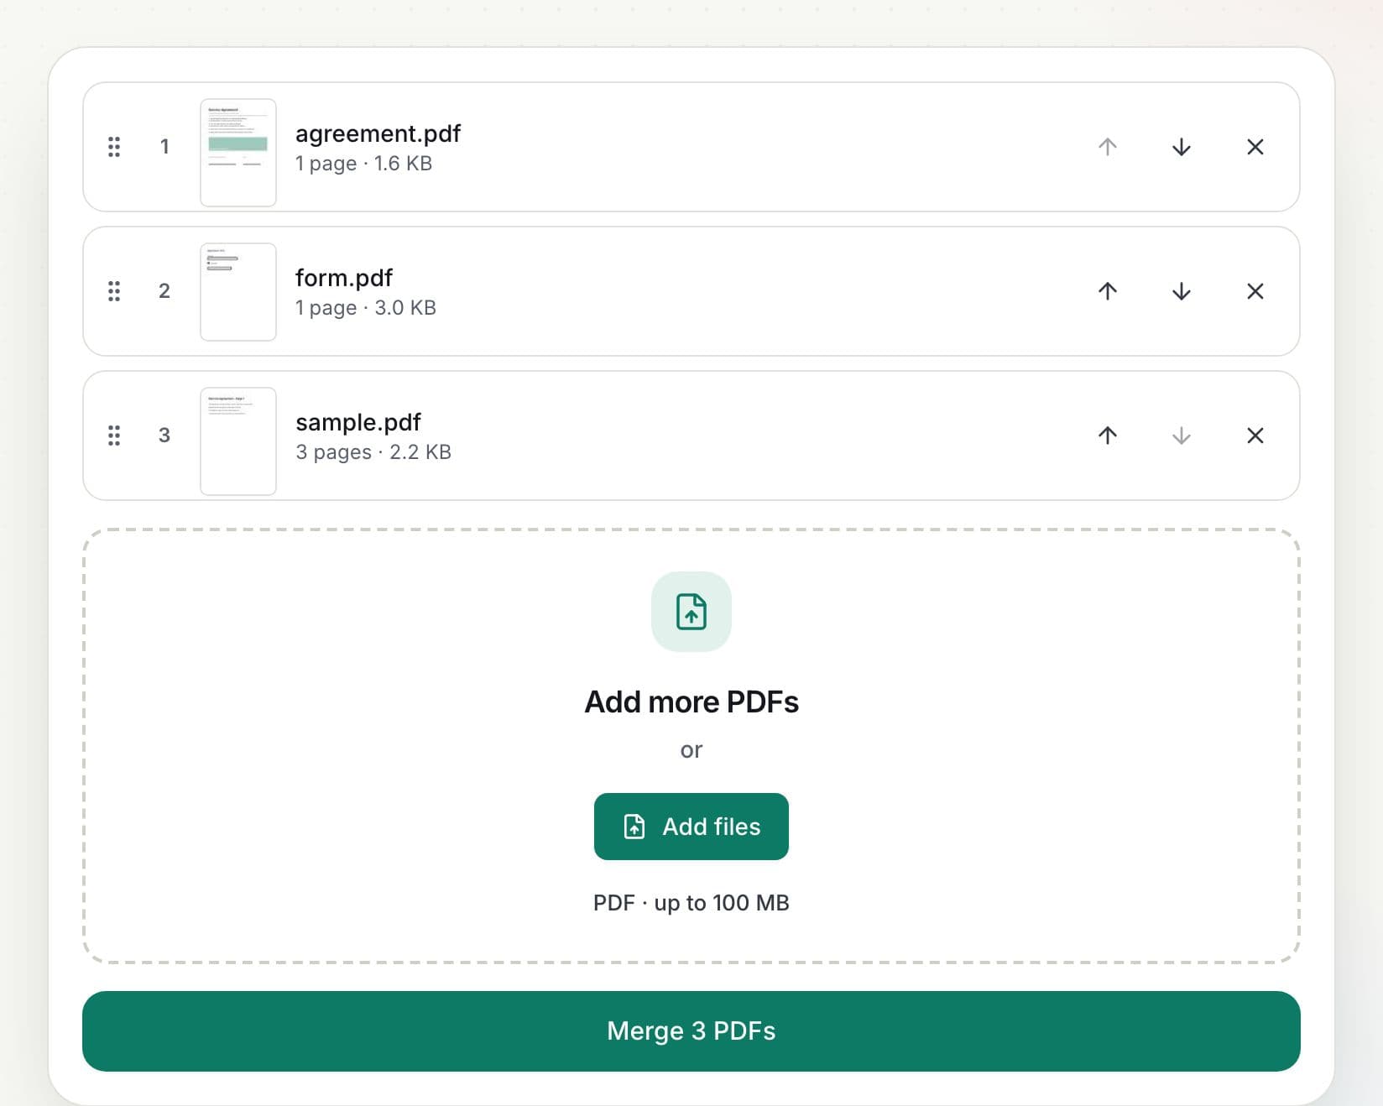Click the Add files button
The image size is (1383, 1106).
click(x=691, y=827)
